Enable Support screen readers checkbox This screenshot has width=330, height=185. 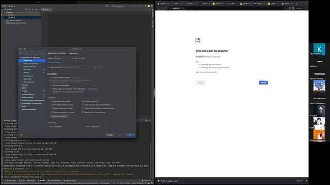click(x=51, y=78)
